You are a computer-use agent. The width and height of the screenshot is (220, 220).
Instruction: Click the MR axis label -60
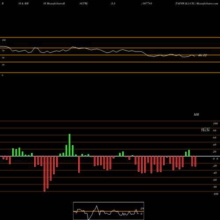click(x=215, y=180)
